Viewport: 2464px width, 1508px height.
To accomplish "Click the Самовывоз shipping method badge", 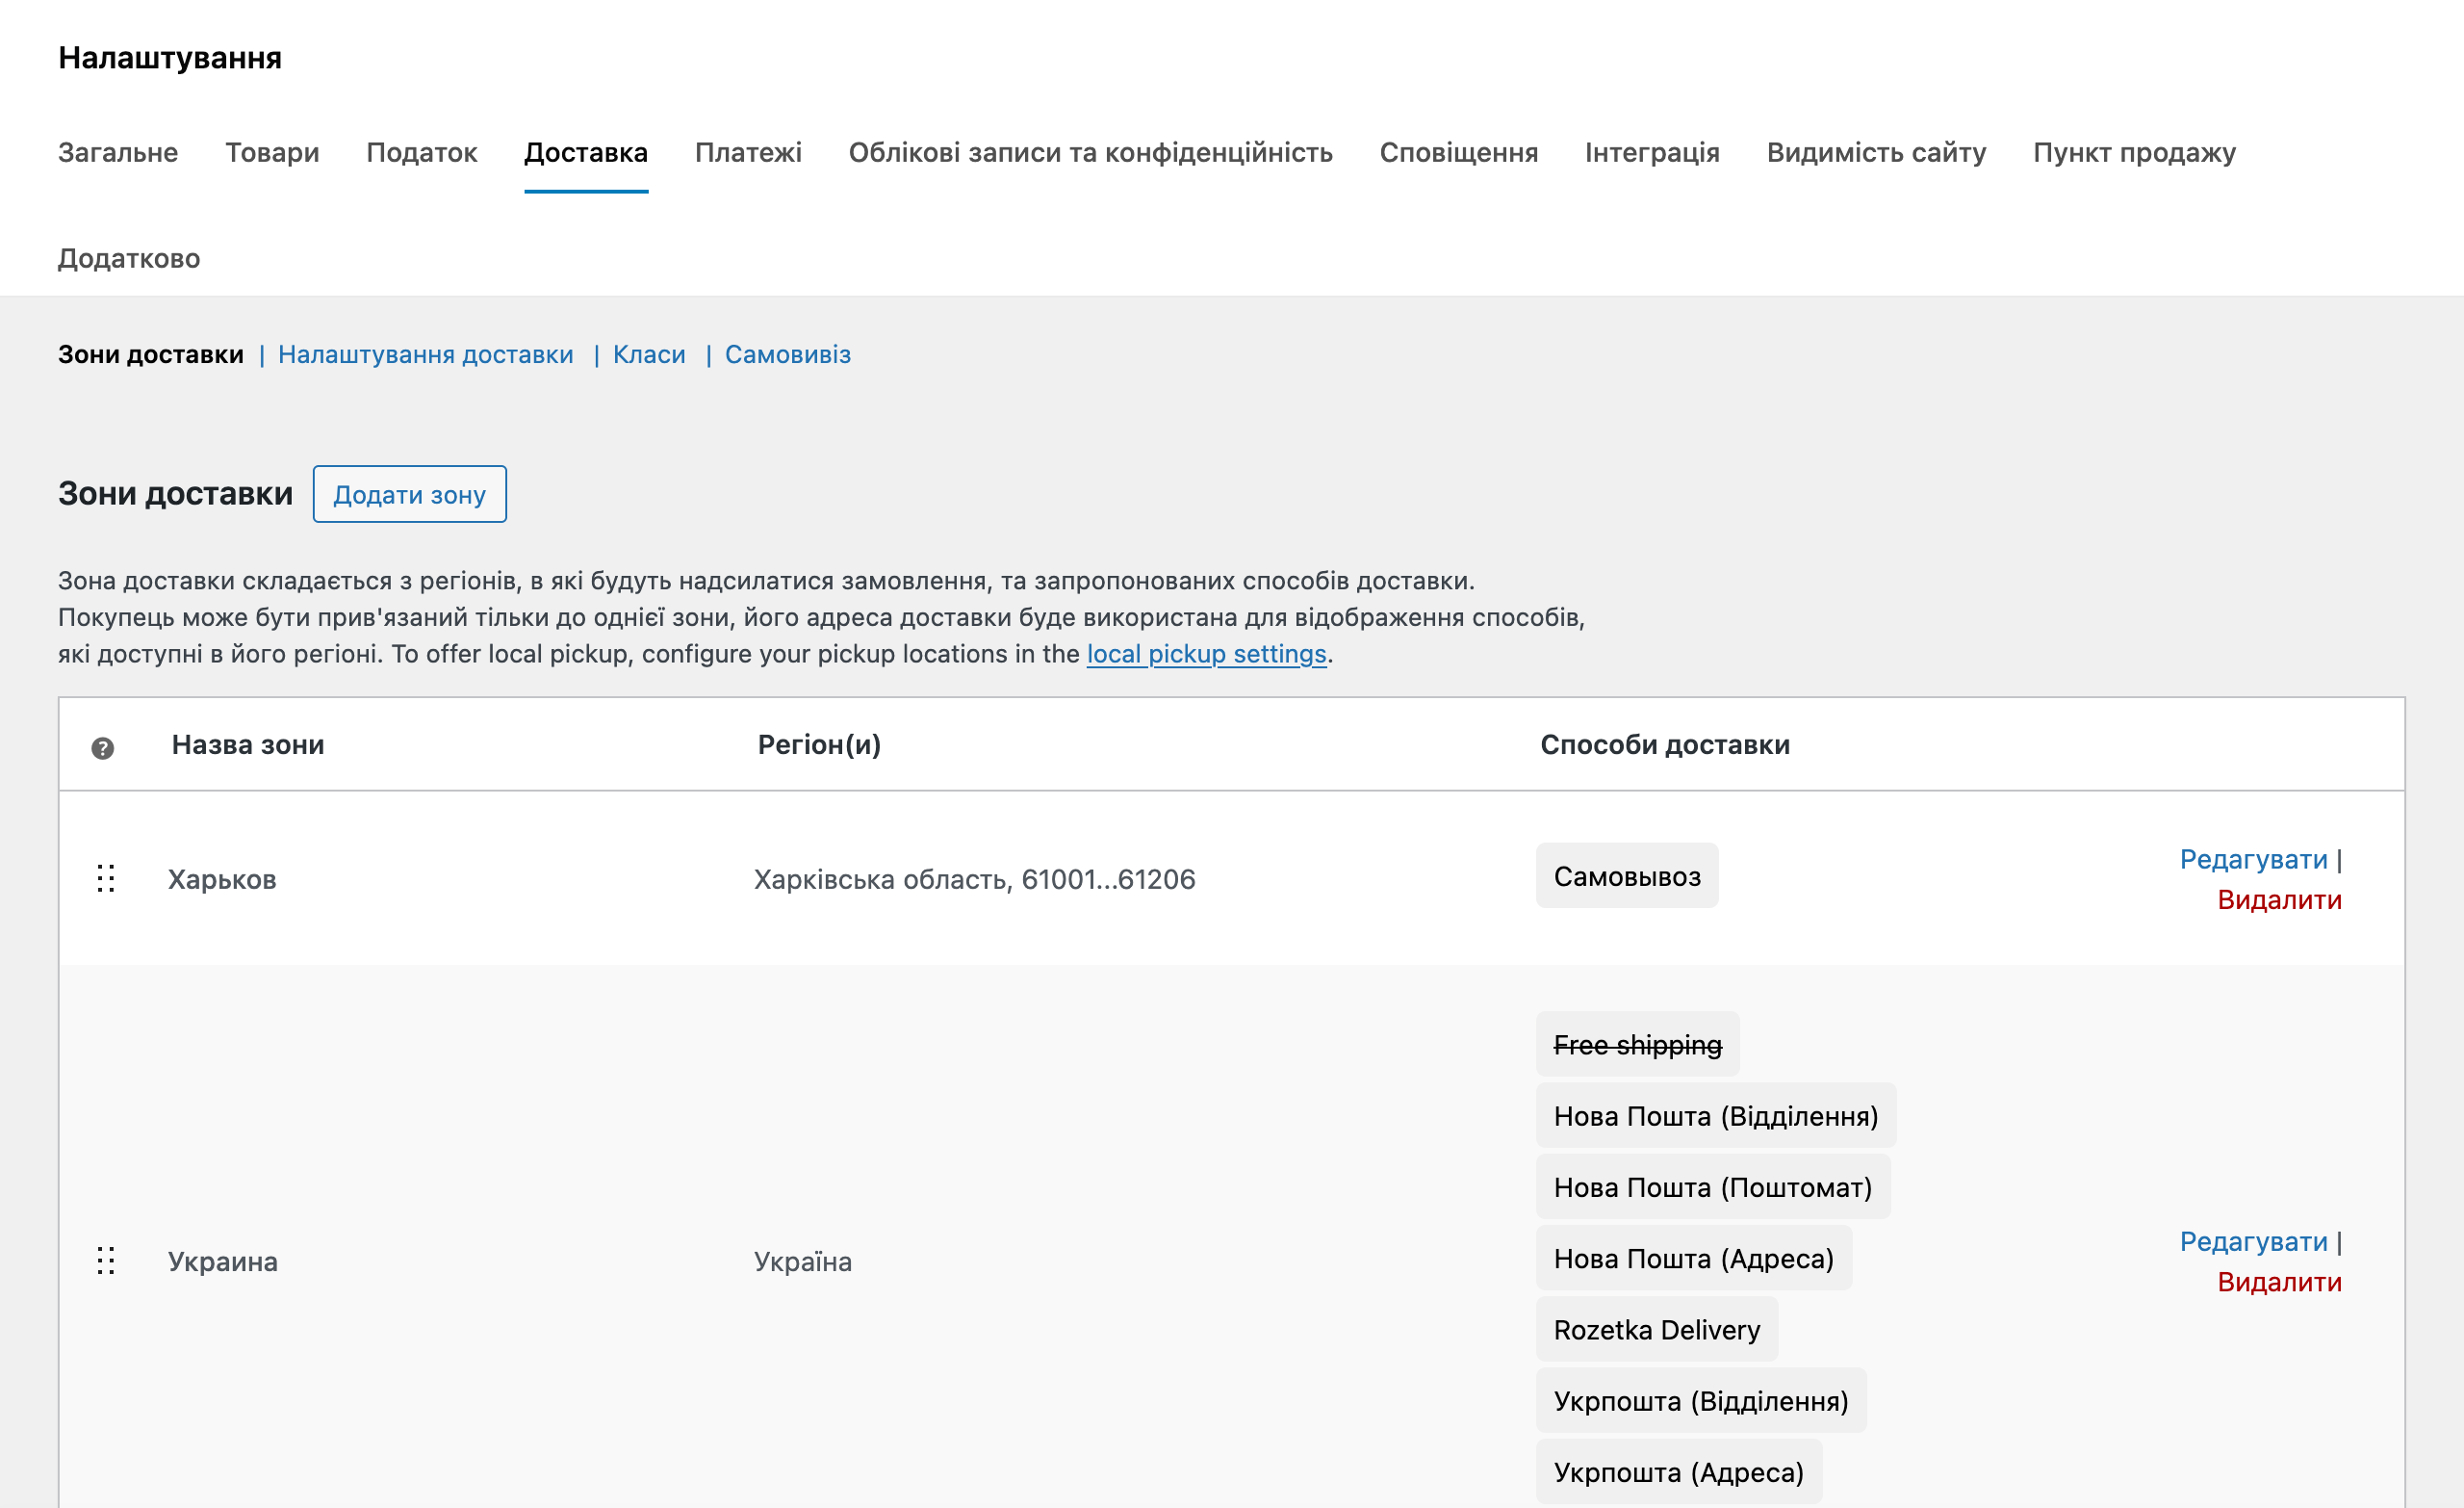I will click(1626, 874).
